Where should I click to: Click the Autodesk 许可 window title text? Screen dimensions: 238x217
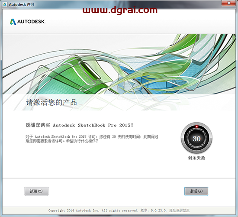(x=22, y=5)
